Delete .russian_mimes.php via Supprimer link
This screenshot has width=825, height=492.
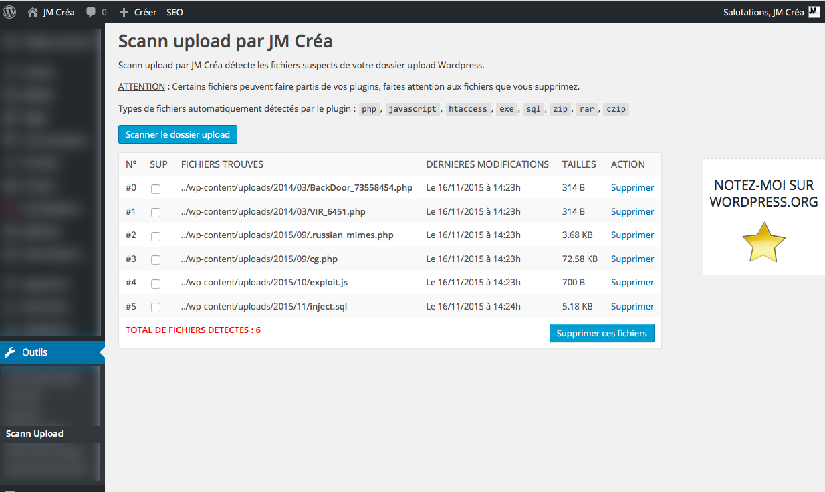click(632, 235)
